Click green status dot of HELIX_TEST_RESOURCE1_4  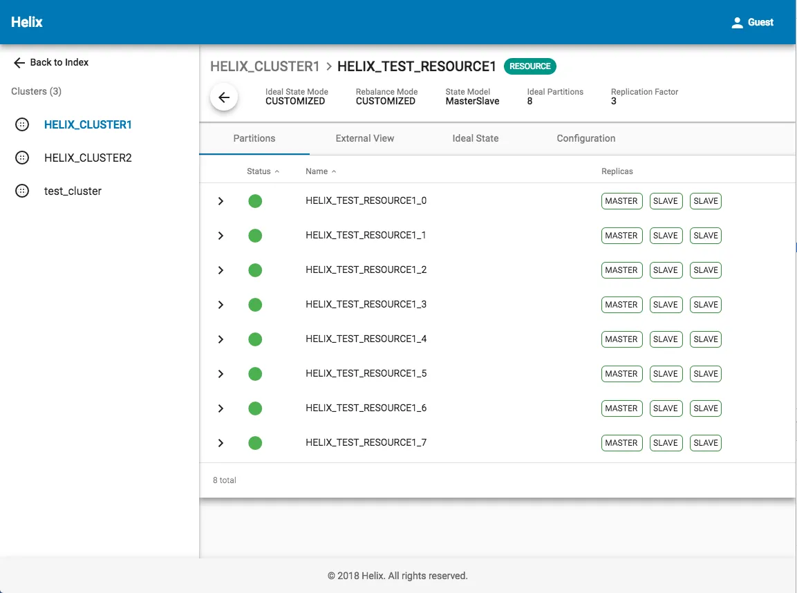(x=255, y=339)
